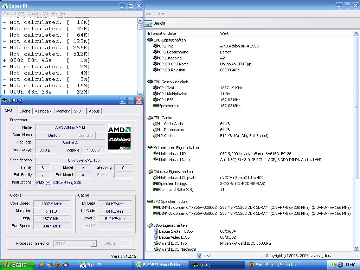360x270 pixels.
Task: Select the Motherboard Name row
Action: [x=249, y=160]
